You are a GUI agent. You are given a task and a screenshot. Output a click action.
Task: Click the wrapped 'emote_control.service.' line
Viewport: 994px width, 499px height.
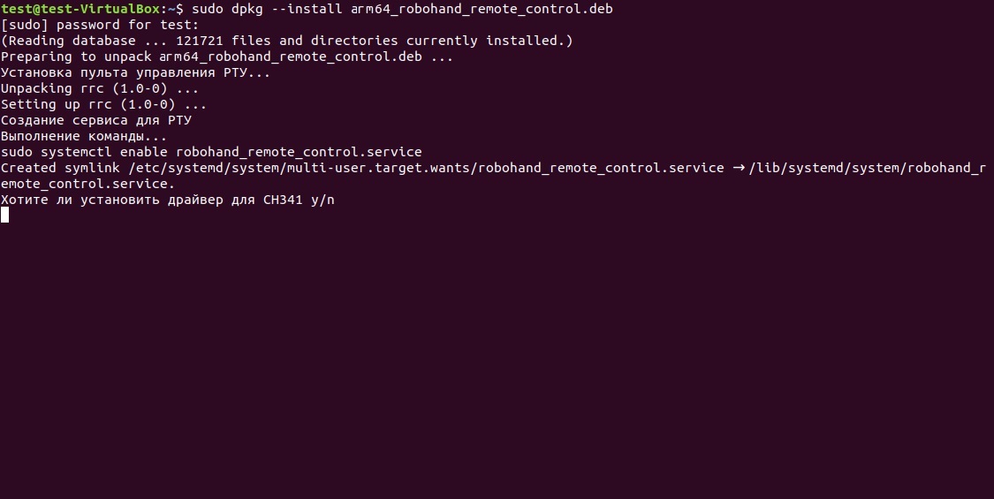88,183
